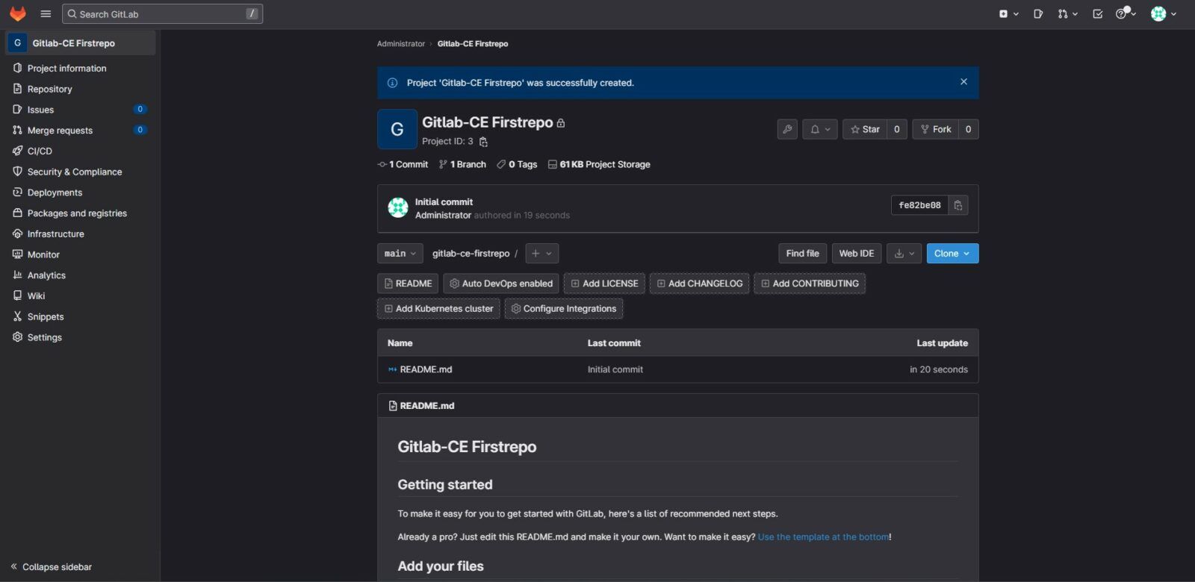Open Project information in sidebar

[x=81, y=68]
